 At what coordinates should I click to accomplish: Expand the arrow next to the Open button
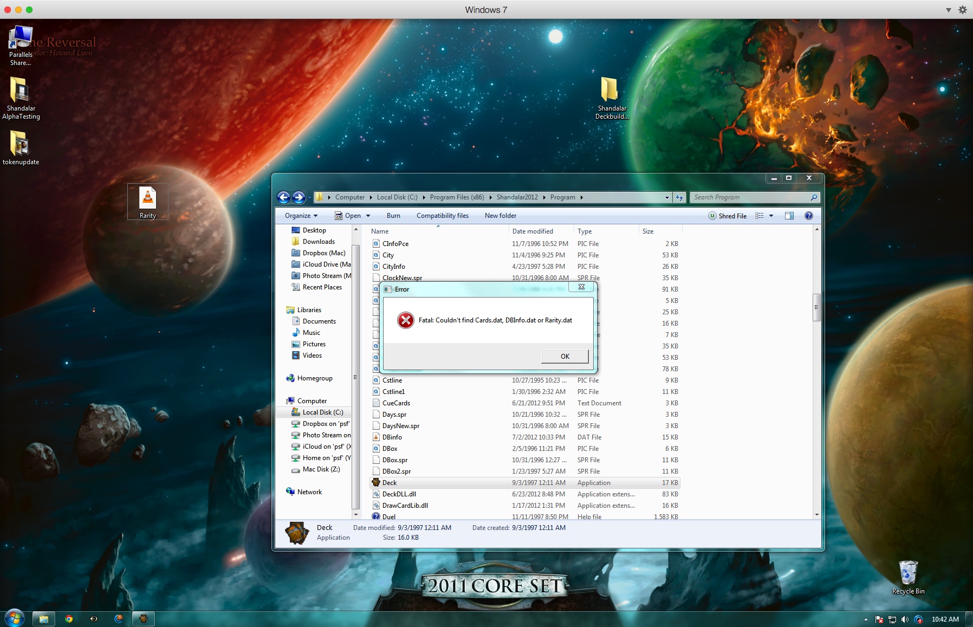368,216
